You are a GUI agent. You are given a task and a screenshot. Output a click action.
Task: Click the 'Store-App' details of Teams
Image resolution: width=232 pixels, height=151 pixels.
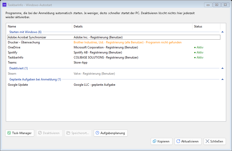(81, 62)
